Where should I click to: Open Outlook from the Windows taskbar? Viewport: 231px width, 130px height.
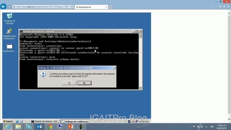point(39,127)
